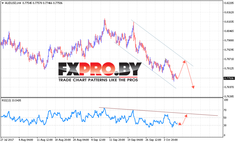Image resolution: width=235 pixels, height=143 pixels.
Task: Click the 4 Sep 12:00 time label
Action: 98,140
